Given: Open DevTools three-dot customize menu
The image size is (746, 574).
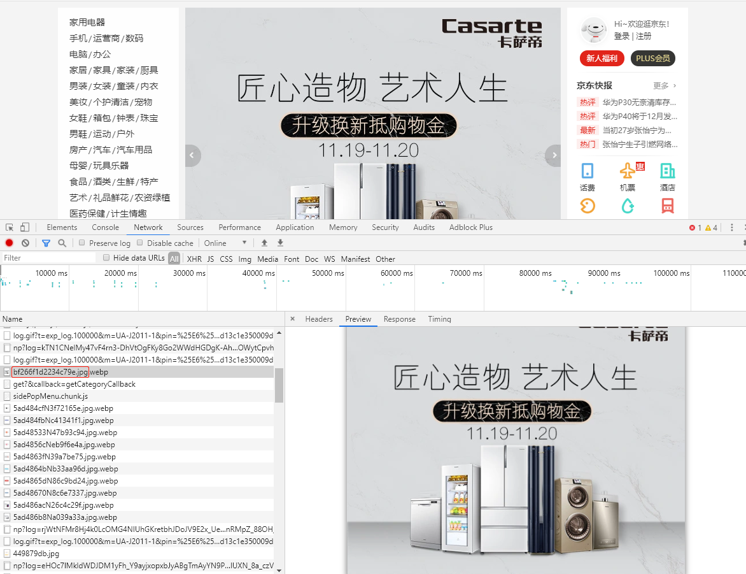Looking at the screenshot, I should pos(732,227).
